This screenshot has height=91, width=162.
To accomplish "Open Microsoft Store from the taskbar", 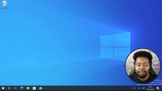I will pyautogui.click(x=34, y=88).
